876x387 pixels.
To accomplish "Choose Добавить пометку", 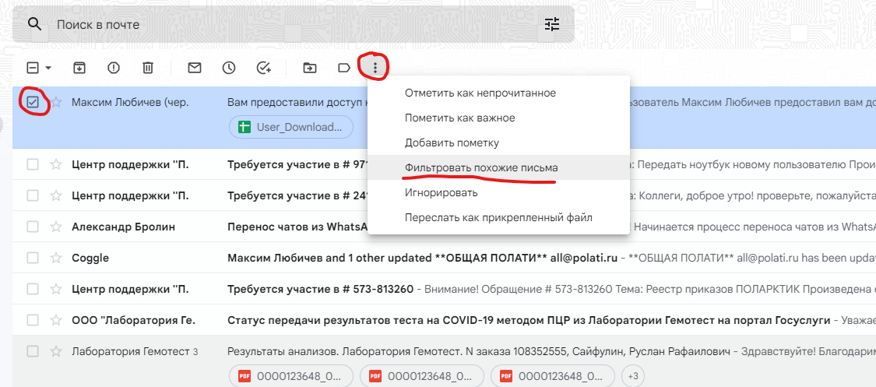I will (498, 143).
